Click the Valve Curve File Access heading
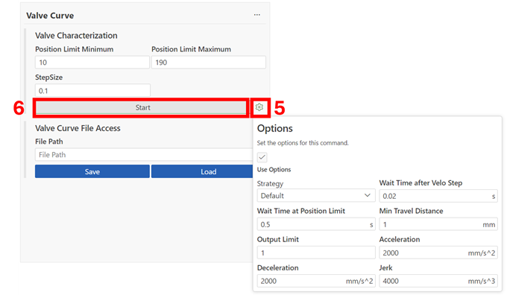507x295 pixels. click(x=78, y=128)
